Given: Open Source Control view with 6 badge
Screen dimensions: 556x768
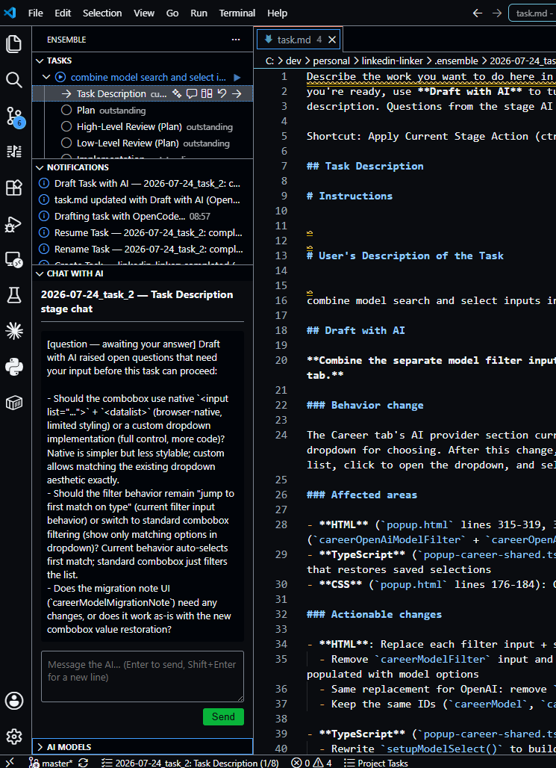Looking at the screenshot, I should click(15, 116).
